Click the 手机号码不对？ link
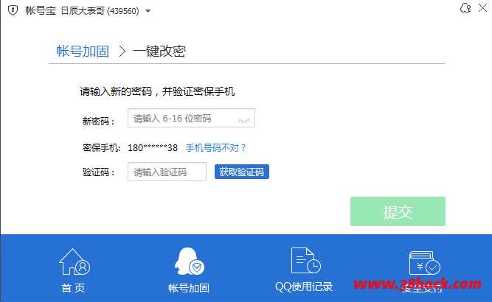 (215, 147)
